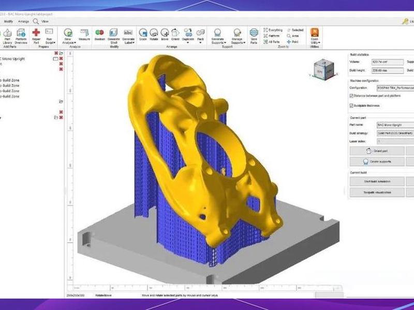
Task: Click the Start build simulation button
Action: pyautogui.click(x=377, y=182)
